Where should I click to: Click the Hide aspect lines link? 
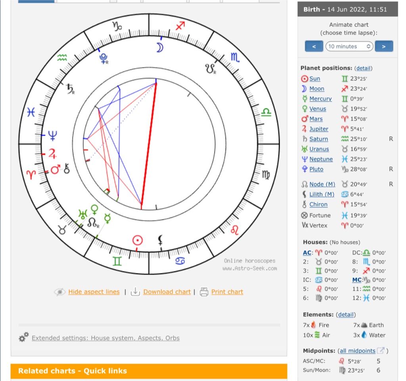pos(94,292)
